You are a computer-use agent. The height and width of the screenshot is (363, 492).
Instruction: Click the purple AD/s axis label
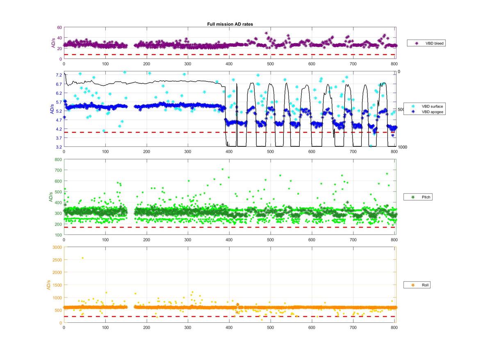[x=53, y=43]
